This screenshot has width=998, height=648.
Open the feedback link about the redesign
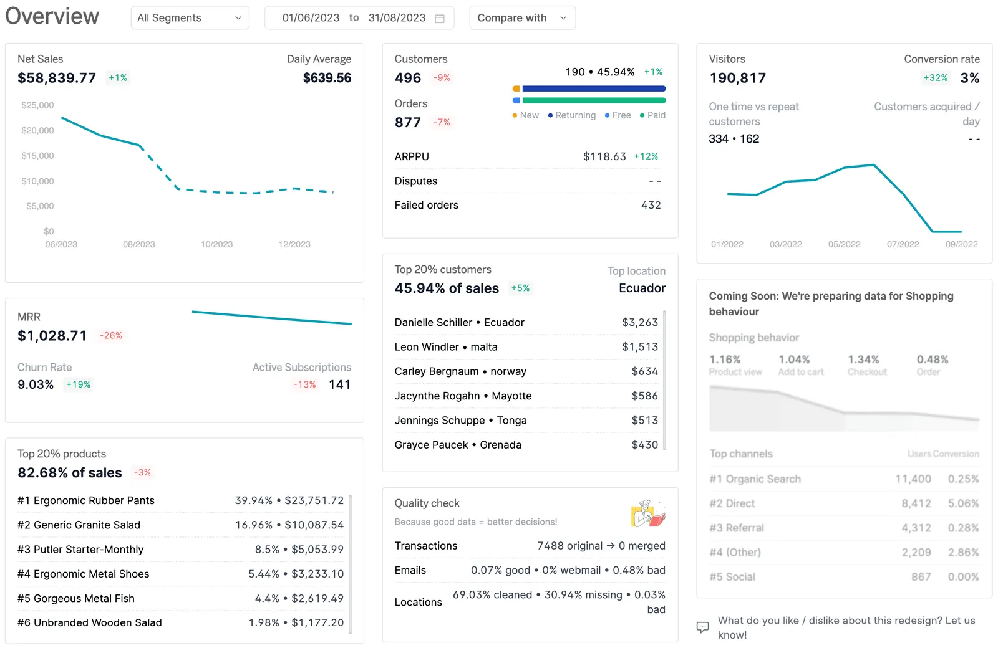[x=846, y=627]
